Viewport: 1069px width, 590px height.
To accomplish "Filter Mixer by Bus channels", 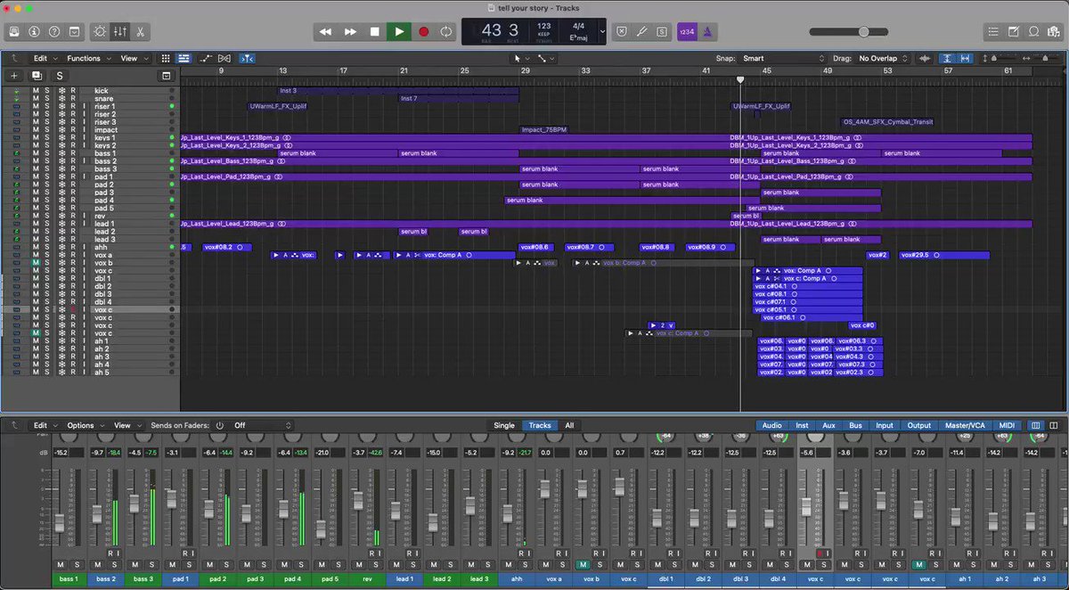I will (x=855, y=425).
